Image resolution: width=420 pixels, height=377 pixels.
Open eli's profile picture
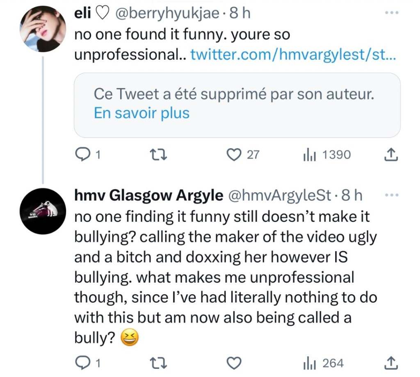pos(43,30)
